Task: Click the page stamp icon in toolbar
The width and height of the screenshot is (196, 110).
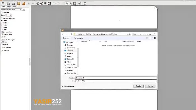Action: click(80, 3)
